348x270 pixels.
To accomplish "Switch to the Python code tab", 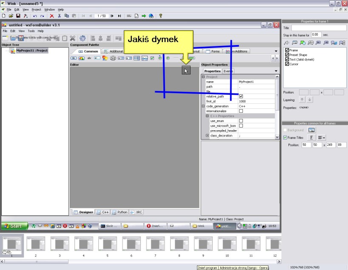I will click(120, 212).
